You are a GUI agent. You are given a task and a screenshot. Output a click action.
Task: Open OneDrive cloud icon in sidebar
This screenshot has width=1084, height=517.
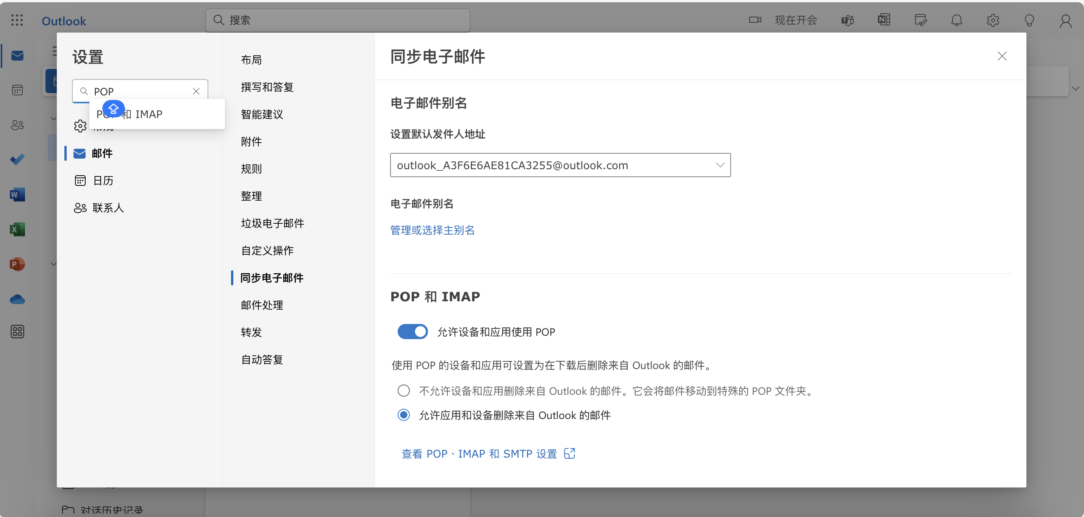click(17, 299)
